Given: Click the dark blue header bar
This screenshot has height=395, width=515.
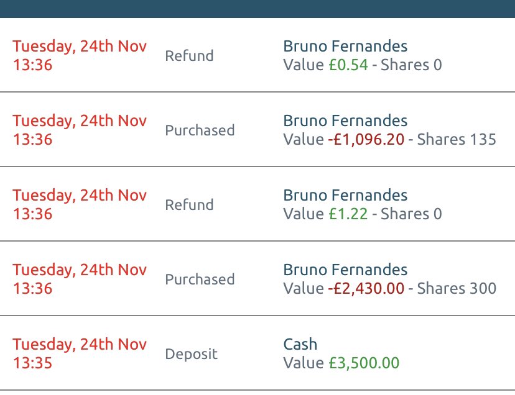Looking at the screenshot, I should click(257, 9).
